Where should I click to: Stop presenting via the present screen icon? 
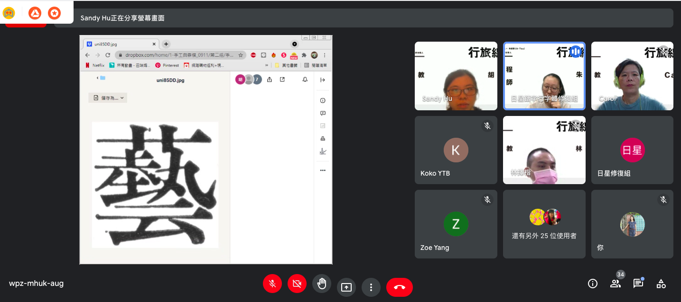point(346,287)
